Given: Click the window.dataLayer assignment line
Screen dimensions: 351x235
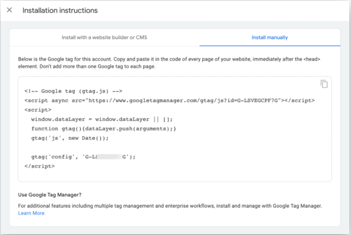Looking at the screenshot, I should click(102, 119).
